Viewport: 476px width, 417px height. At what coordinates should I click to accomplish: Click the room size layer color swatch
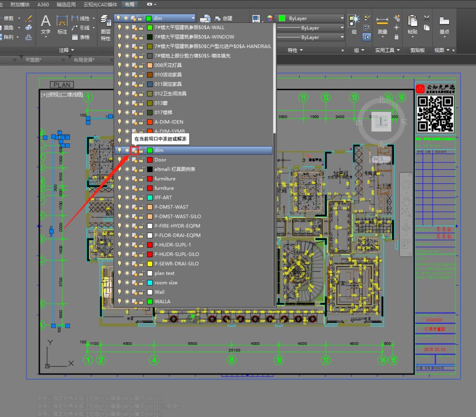(150, 283)
